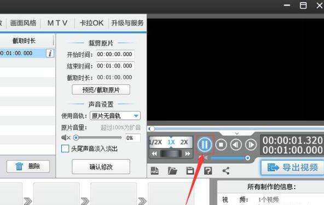Set playback speed to 1/2X
Screen dimensions: 324x205
[155, 142]
